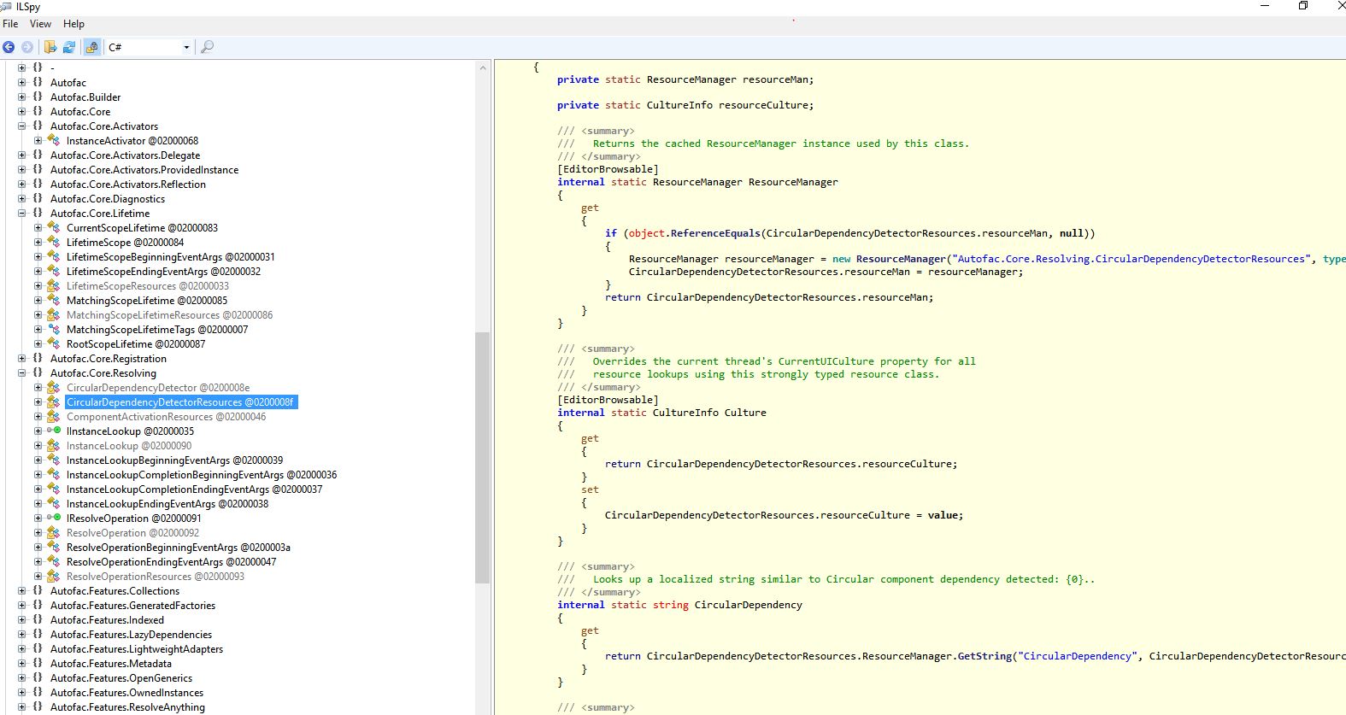
Task: Expand the CurrentScopeLifetime class node
Action: [x=38, y=228]
